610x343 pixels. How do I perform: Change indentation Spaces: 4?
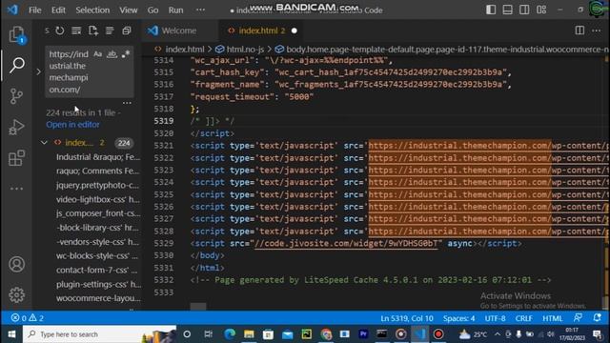point(458,318)
